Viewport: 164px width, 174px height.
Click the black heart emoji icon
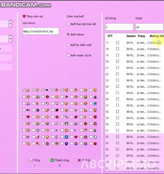tap(47, 90)
